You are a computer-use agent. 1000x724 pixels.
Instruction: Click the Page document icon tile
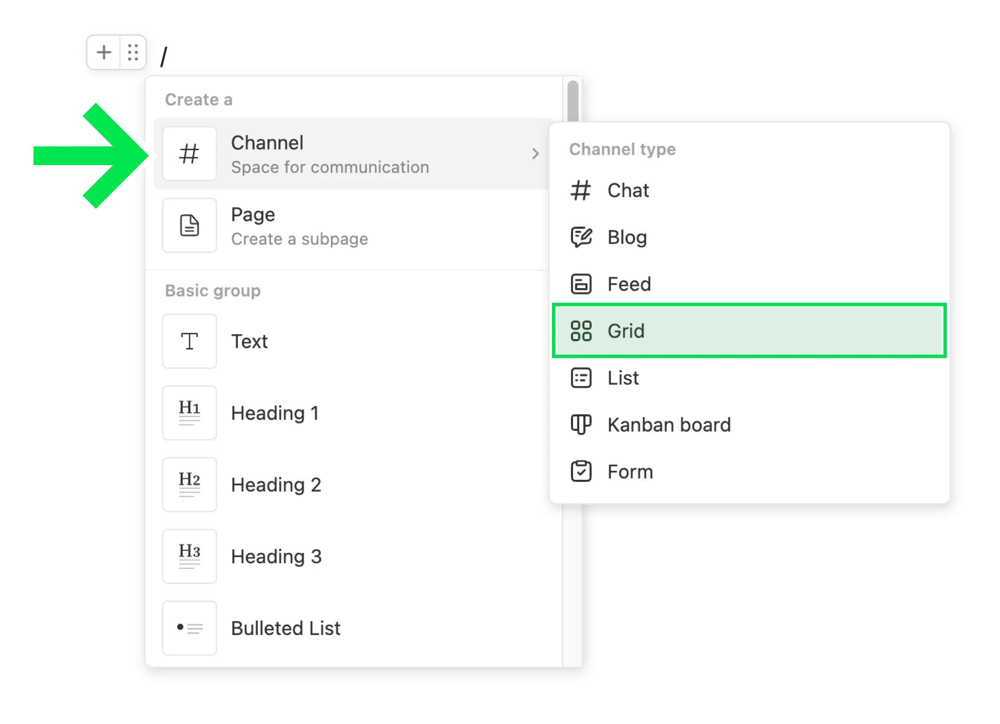point(189,226)
